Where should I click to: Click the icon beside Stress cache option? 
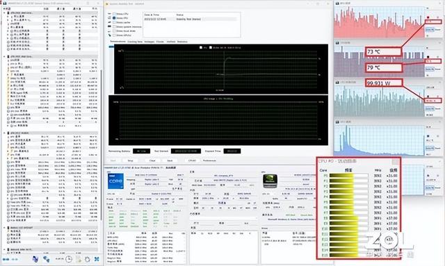(110, 22)
